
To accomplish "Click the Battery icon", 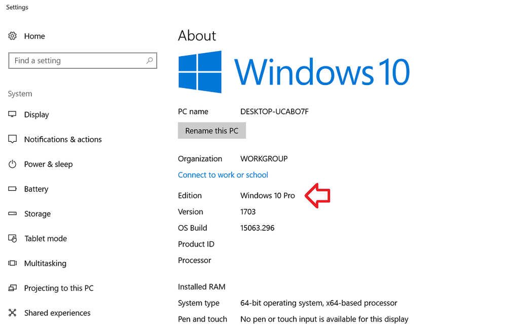I will (x=12, y=189).
